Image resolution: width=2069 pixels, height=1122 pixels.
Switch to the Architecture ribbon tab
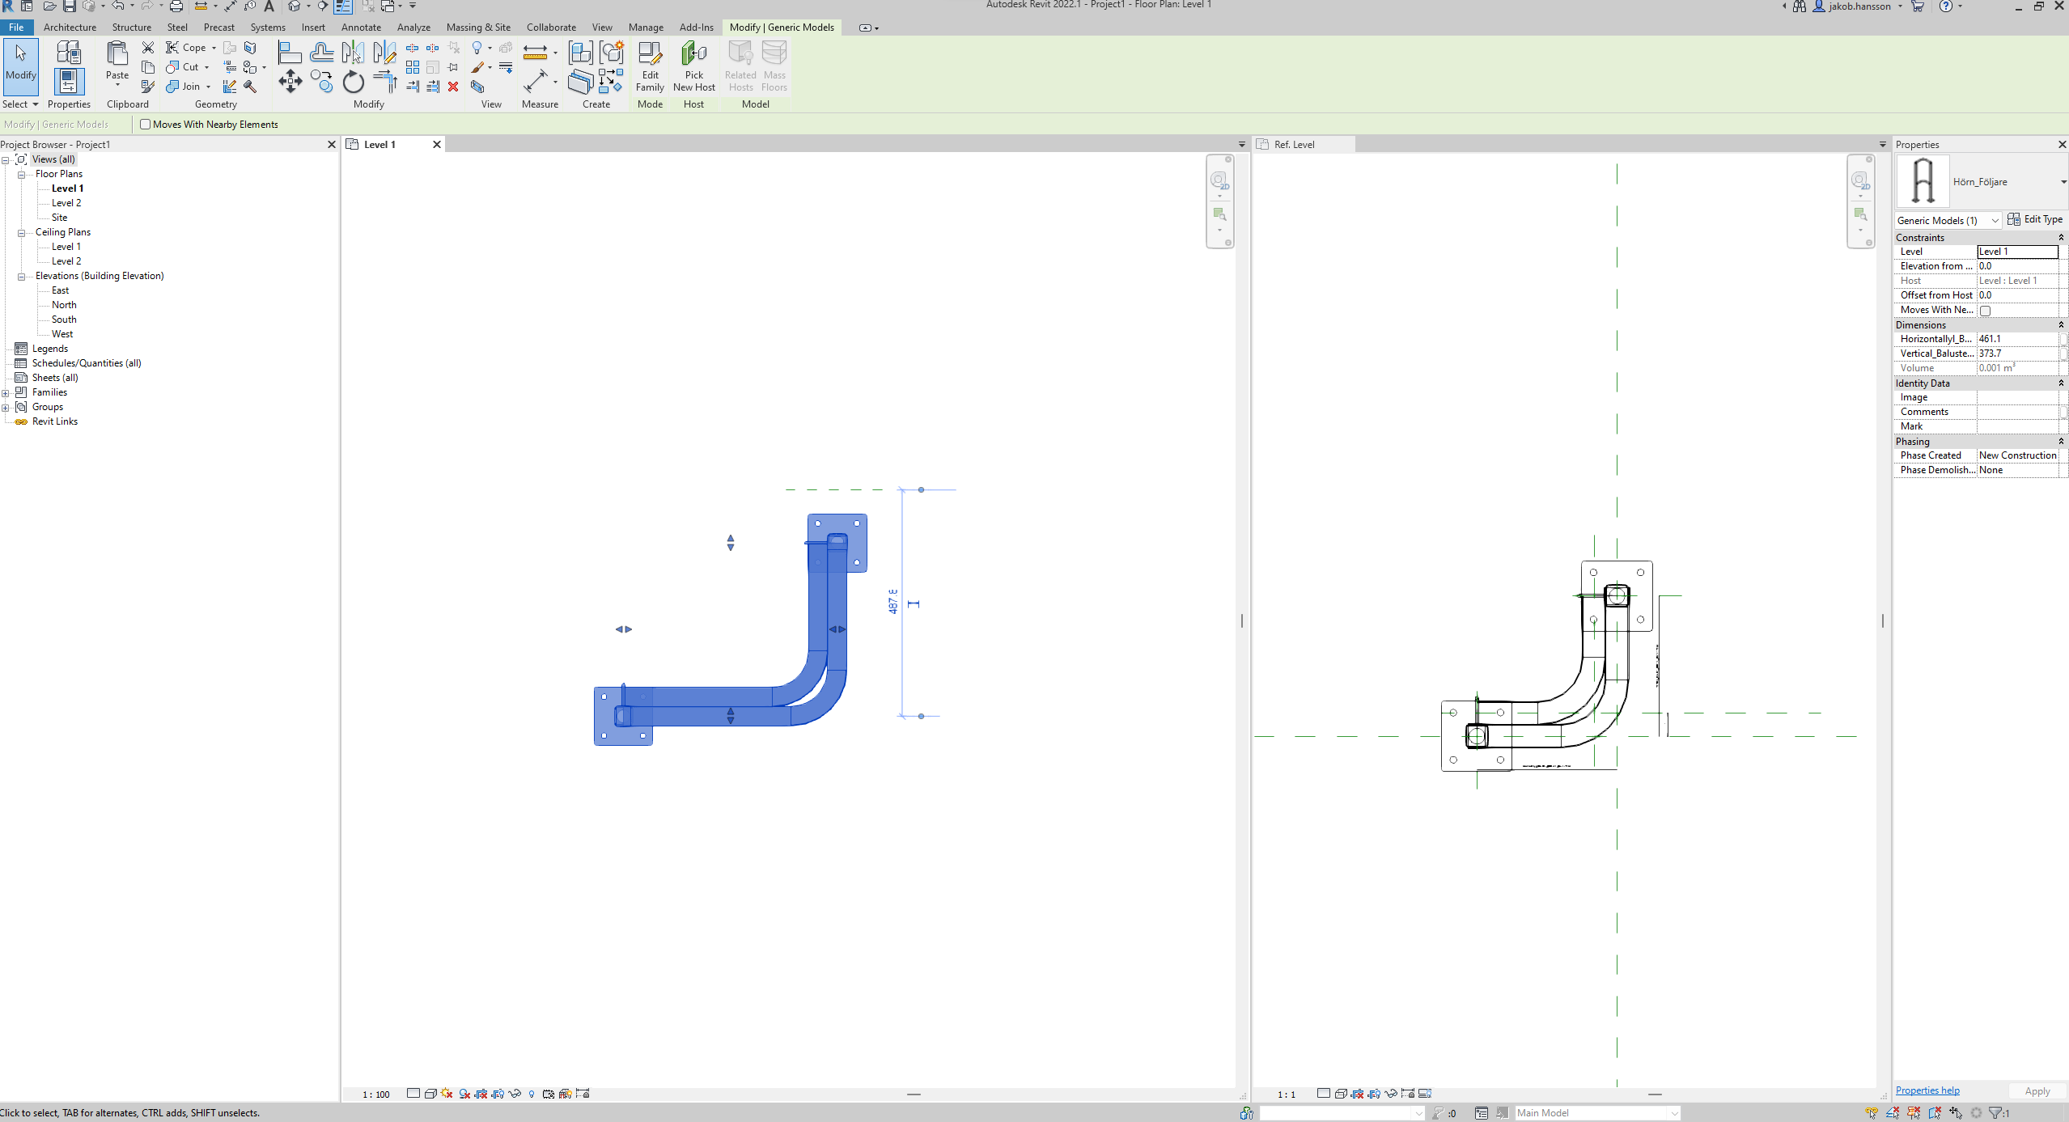pos(70,27)
